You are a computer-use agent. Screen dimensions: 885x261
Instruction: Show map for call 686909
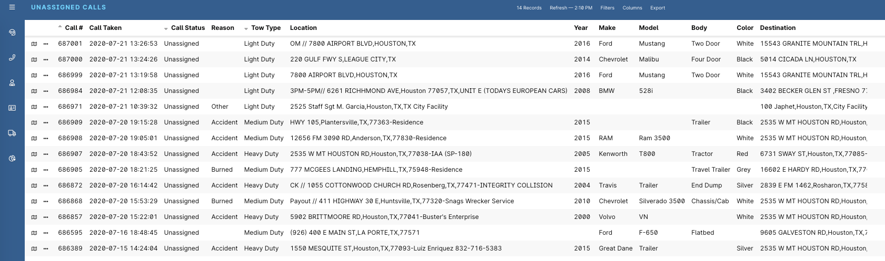[34, 123]
